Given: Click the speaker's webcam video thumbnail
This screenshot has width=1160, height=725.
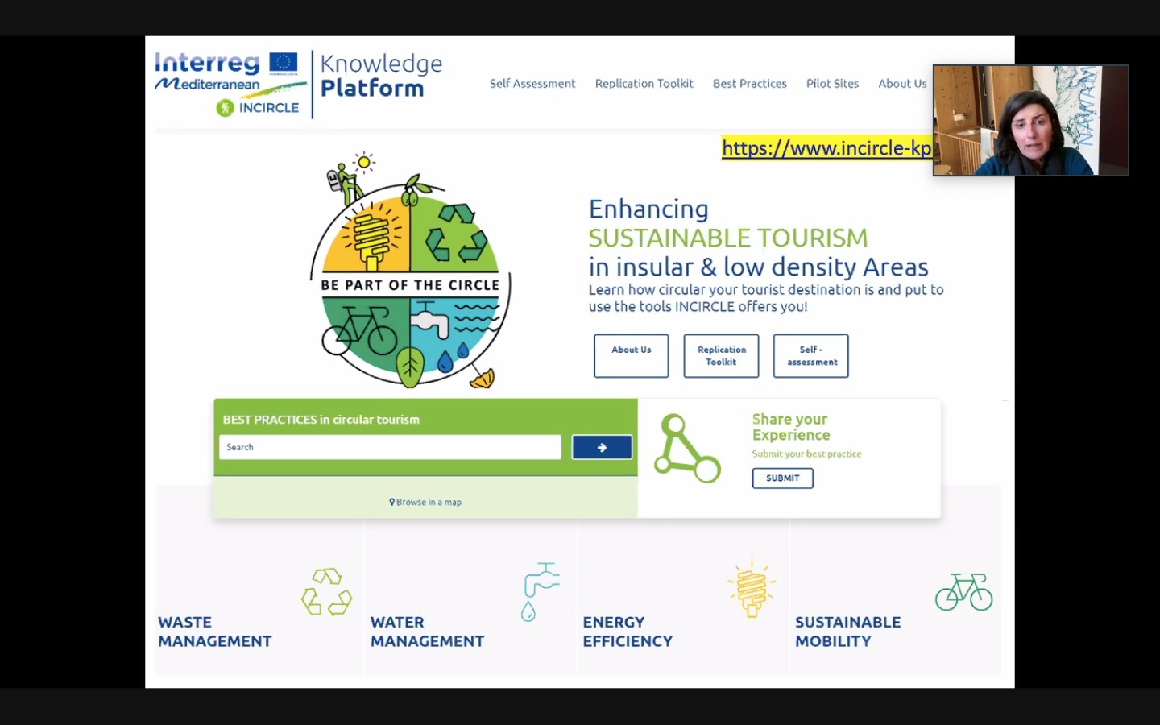Looking at the screenshot, I should click(x=1030, y=120).
